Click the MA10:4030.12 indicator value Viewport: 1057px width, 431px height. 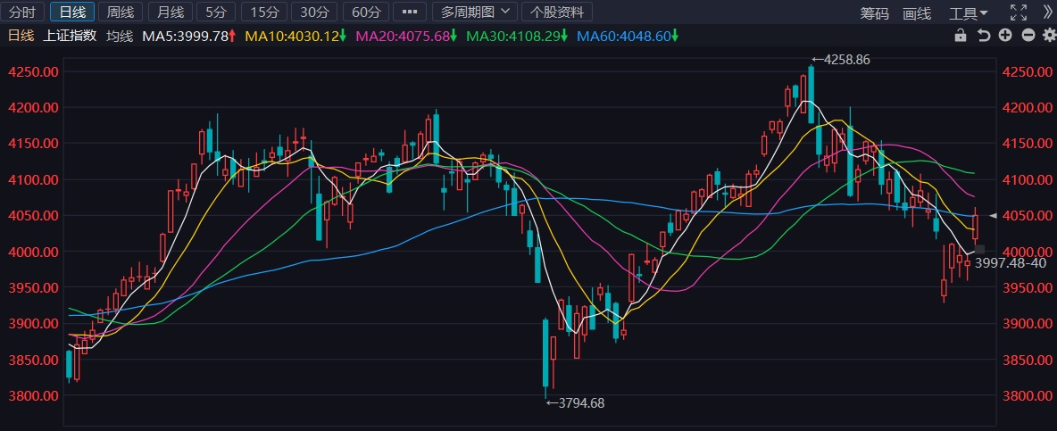click(295, 37)
